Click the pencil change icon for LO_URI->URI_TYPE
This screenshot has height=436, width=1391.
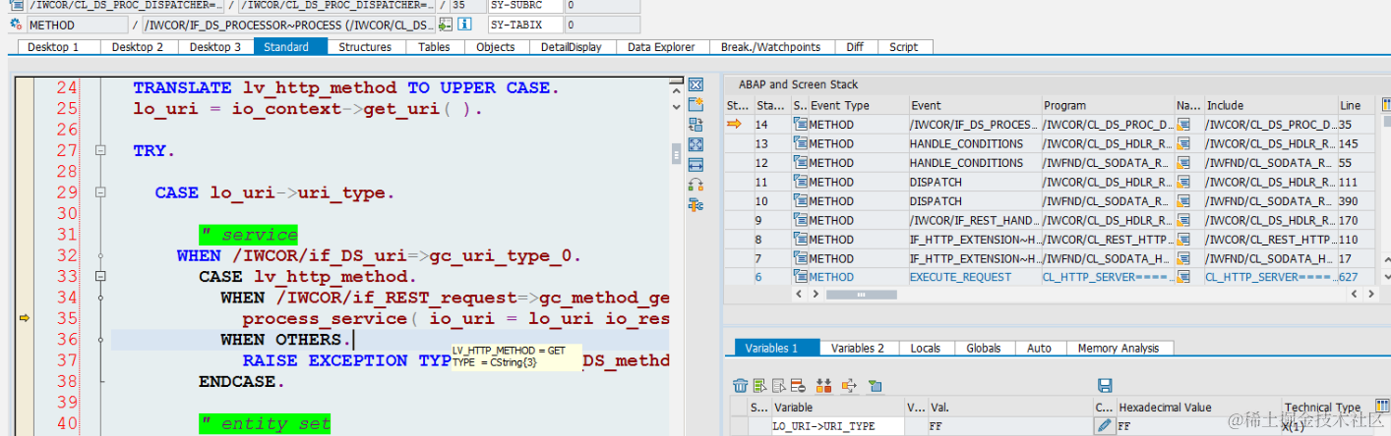[x=1104, y=426]
